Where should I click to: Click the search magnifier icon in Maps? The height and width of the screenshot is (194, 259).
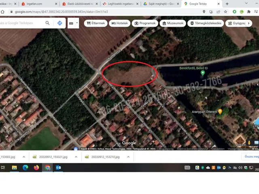click(x=48, y=23)
